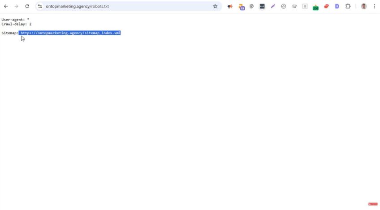Open the gear-shaped extension
380x210 pixels.
(x=251, y=6)
